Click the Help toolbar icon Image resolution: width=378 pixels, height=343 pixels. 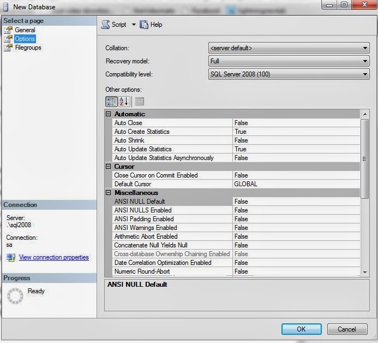[144, 25]
